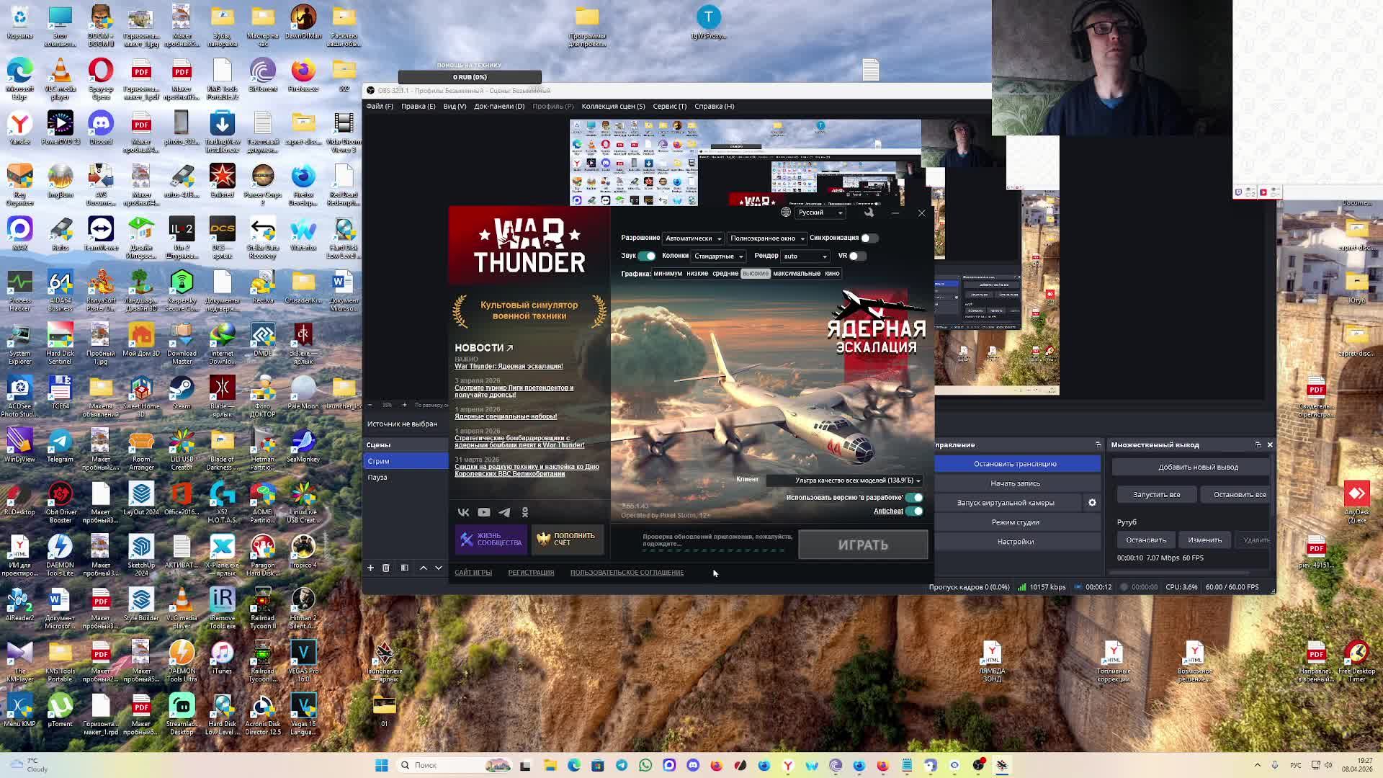Open the Сервис menu in OBS
1383x778 pixels.
tap(669, 107)
